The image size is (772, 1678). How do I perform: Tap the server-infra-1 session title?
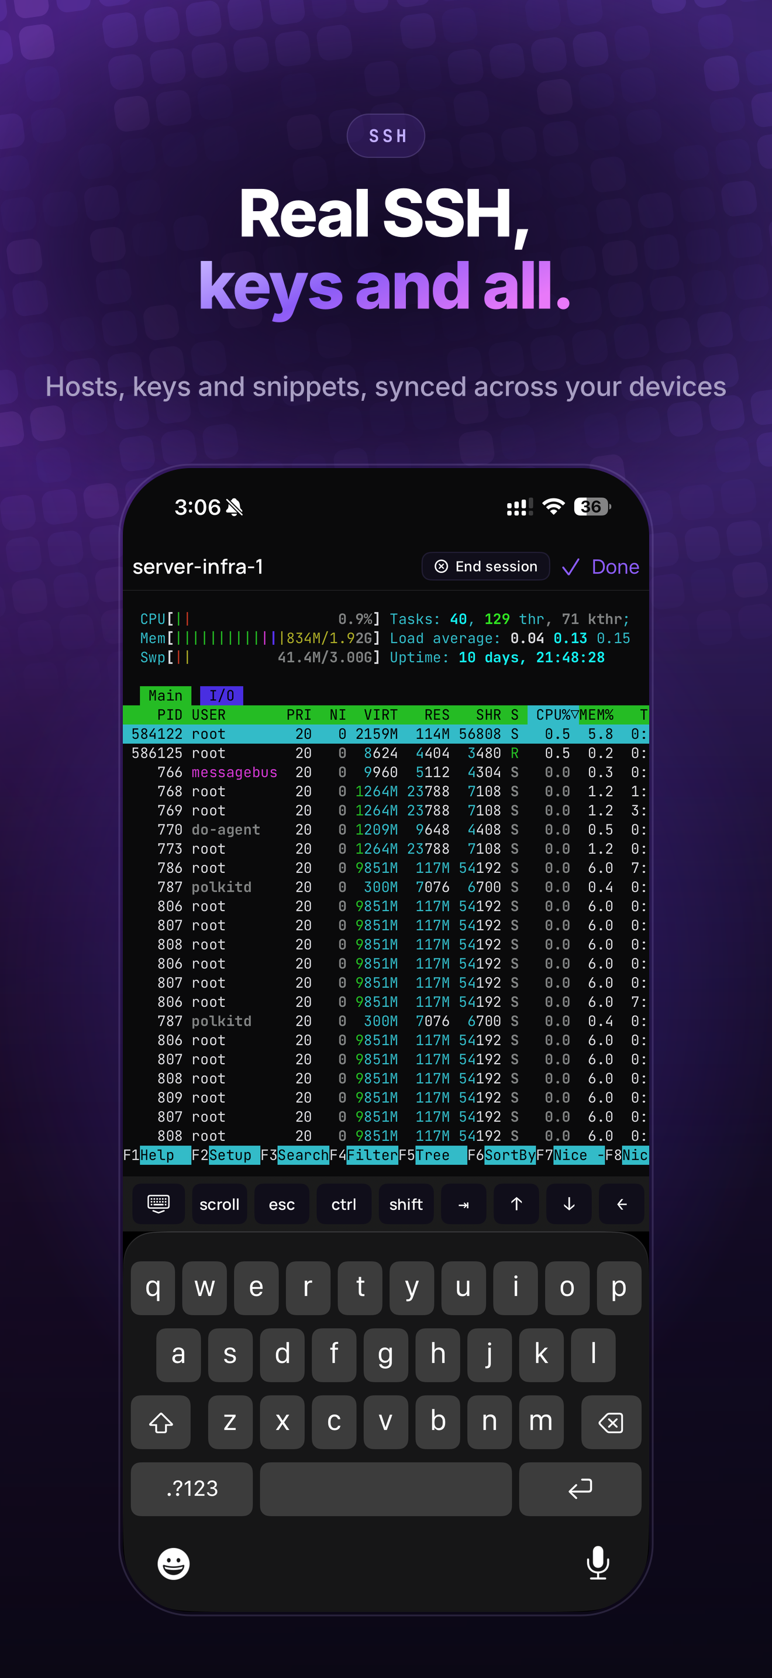point(198,567)
